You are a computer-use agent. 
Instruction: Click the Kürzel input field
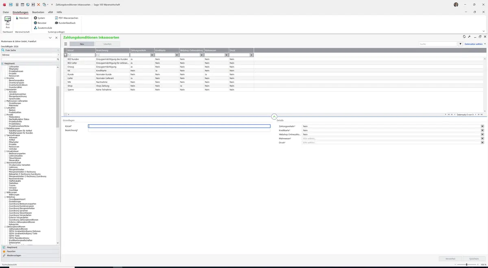(x=179, y=126)
